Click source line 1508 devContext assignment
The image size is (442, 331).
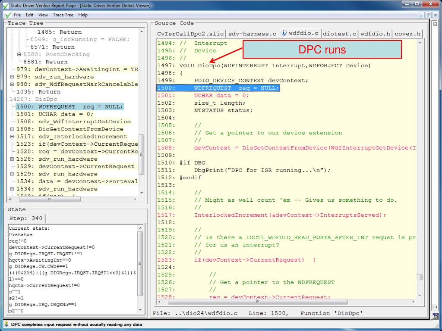287,148
